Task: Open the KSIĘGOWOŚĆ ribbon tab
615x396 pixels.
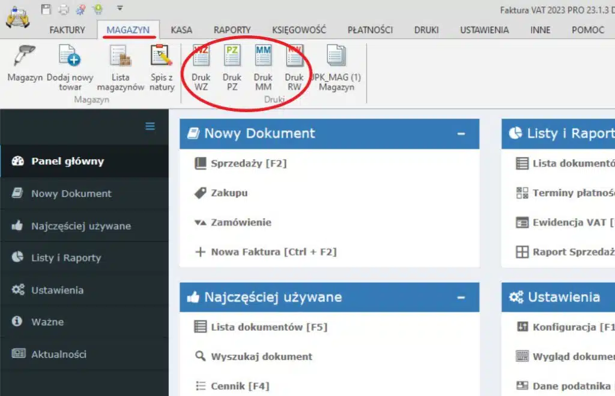Action: [x=298, y=30]
